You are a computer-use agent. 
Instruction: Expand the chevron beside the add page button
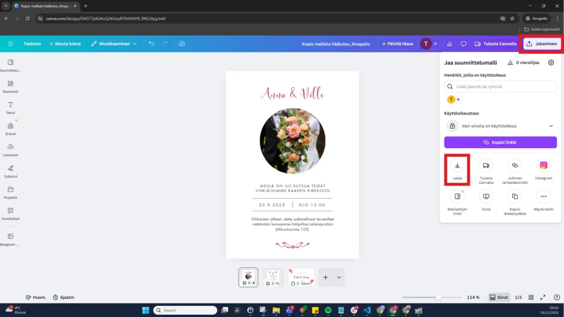(338, 277)
